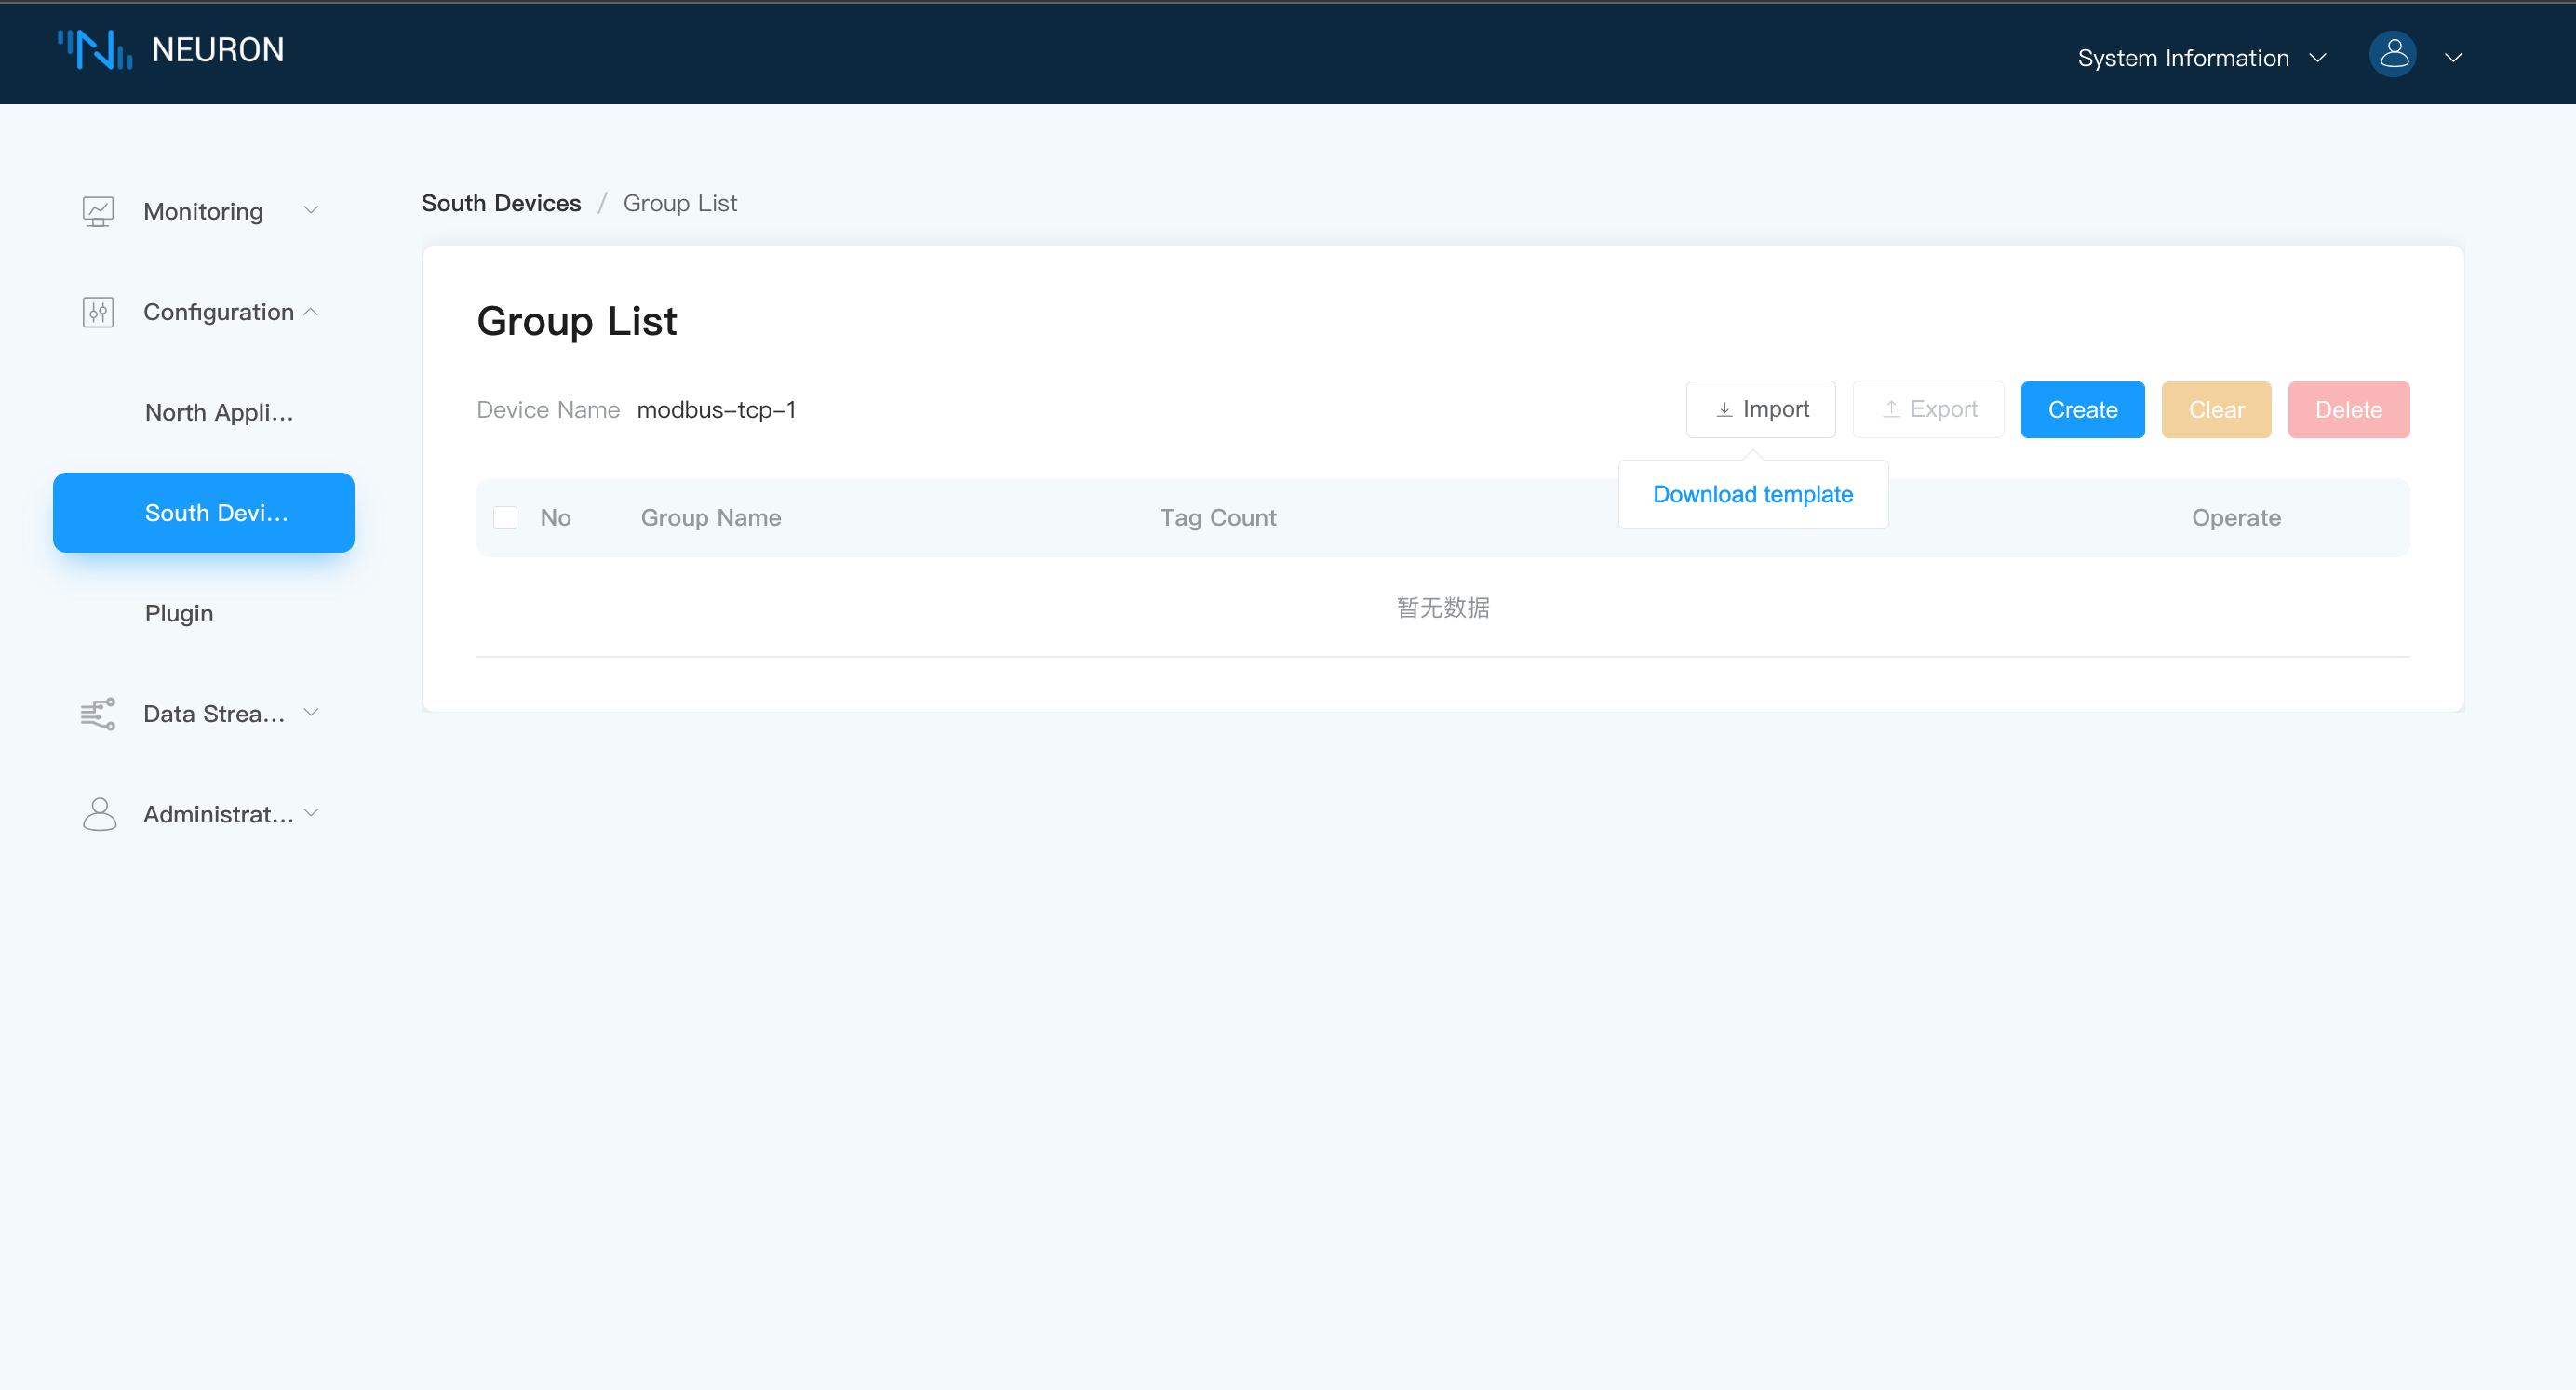
Task: Click the Device Name label
Action: [548, 409]
